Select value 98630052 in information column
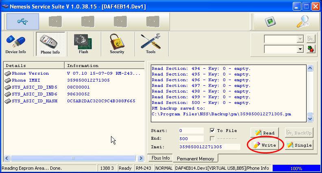 click(78, 94)
